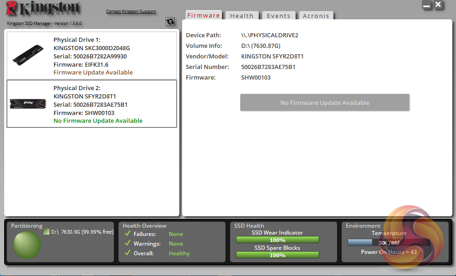Open the Firmware tab
The height and width of the screenshot is (276, 456).
pyautogui.click(x=203, y=15)
